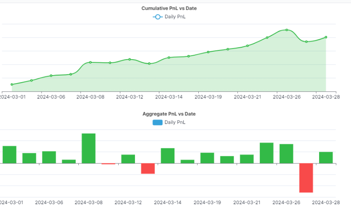
Task: Click the largest red loss bar in Aggregate chart
Action: tap(306, 178)
